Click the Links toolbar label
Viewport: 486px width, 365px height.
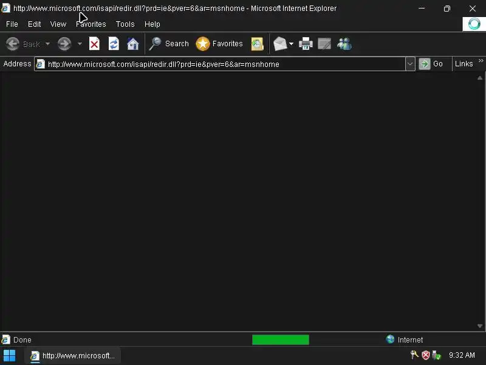[464, 64]
